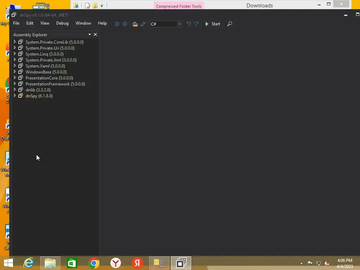Switch to archive manager taskbar item
The height and width of the screenshot is (270, 360).
coord(159,263)
